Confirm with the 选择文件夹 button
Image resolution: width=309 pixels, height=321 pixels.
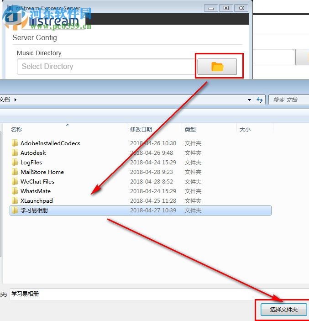(283, 309)
